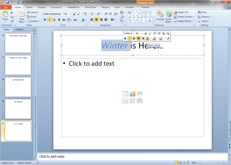Click mini toolbar Font Color button
Viewport: 231px width, 165px height.
(x=147, y=39)
